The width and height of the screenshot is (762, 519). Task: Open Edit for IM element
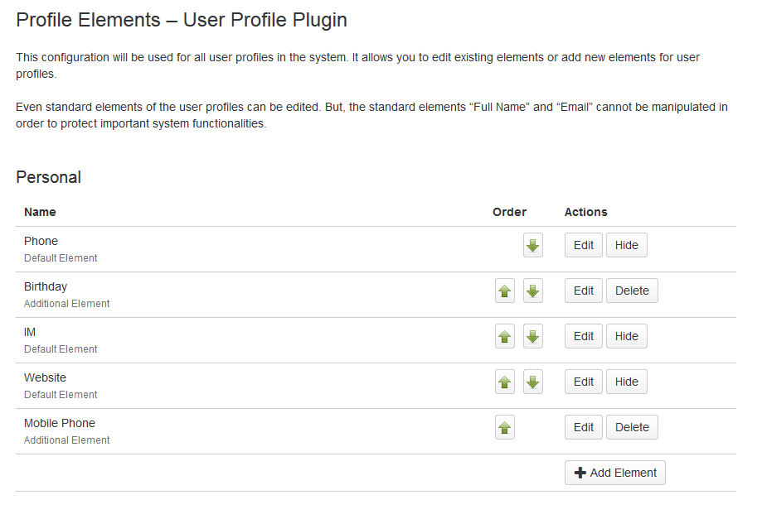(584, 336)
